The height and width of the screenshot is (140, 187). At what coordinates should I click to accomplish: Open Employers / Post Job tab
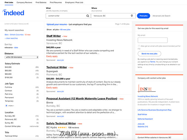click(74, 3)
